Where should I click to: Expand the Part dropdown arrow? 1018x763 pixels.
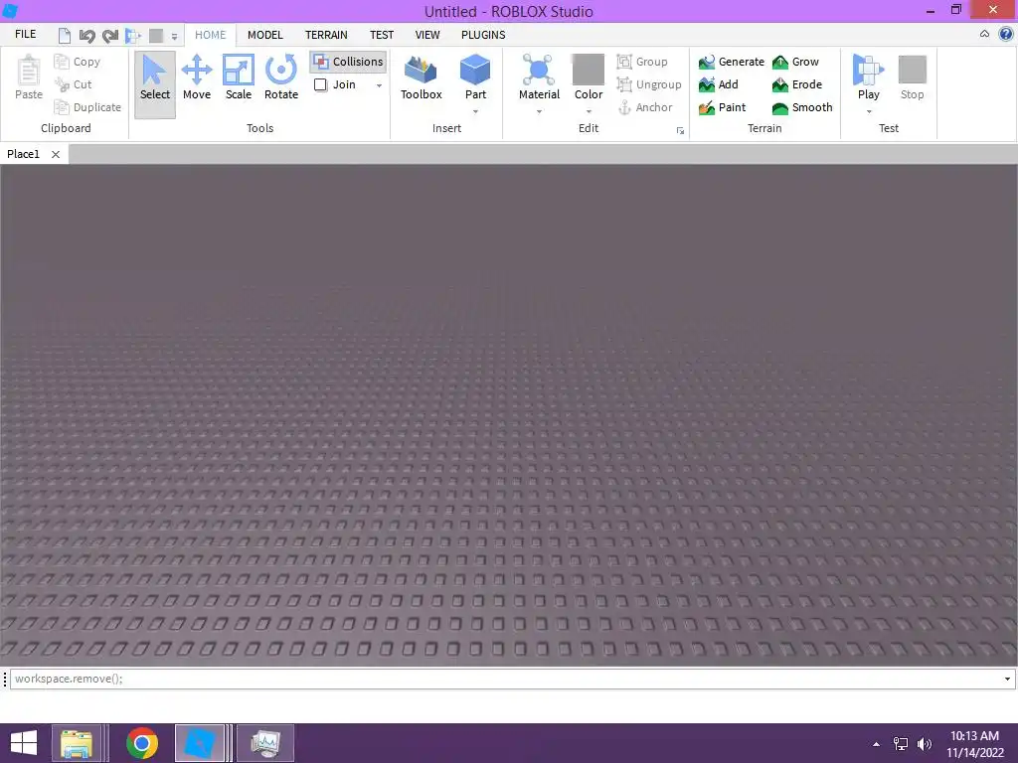475,111
